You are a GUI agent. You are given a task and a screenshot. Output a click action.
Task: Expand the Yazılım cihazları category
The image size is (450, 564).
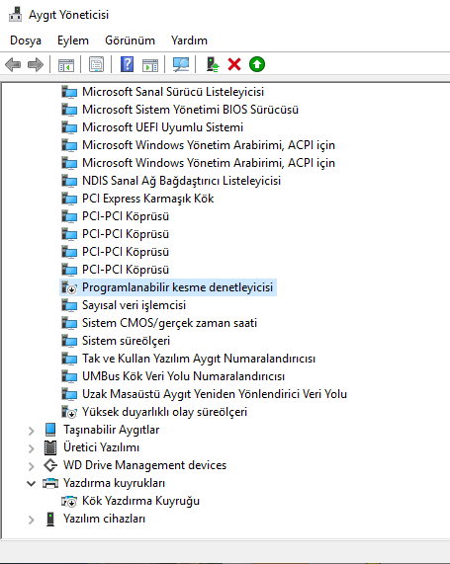(x=32, y=520)
